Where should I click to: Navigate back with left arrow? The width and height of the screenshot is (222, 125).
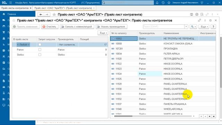click(41, 15)
